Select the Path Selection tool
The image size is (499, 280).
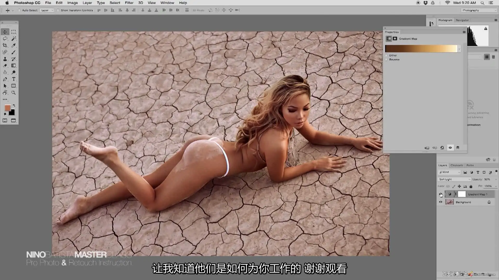[x=5, y=86]
